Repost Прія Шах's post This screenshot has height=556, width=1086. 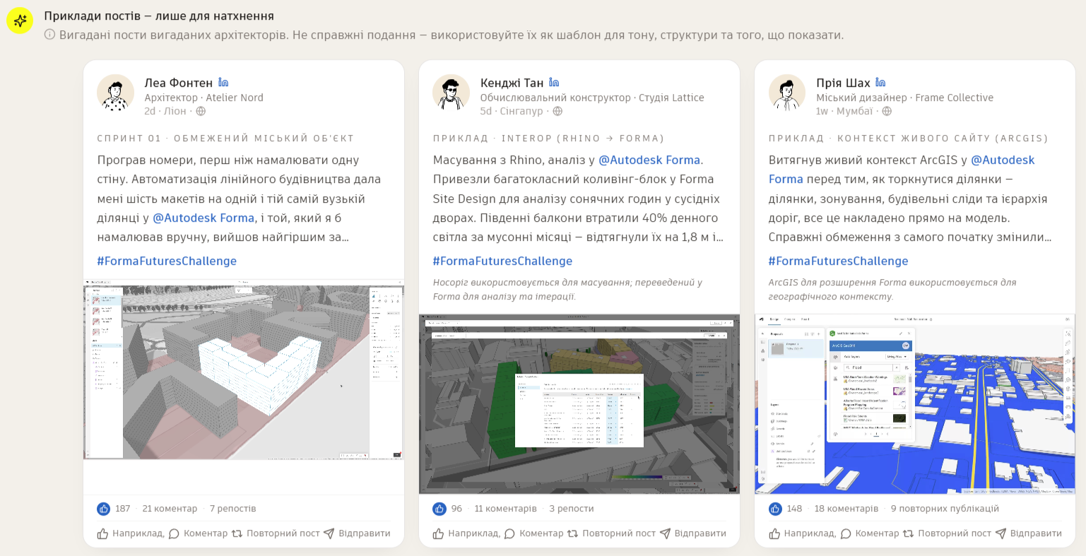click(x=947, y=533)
